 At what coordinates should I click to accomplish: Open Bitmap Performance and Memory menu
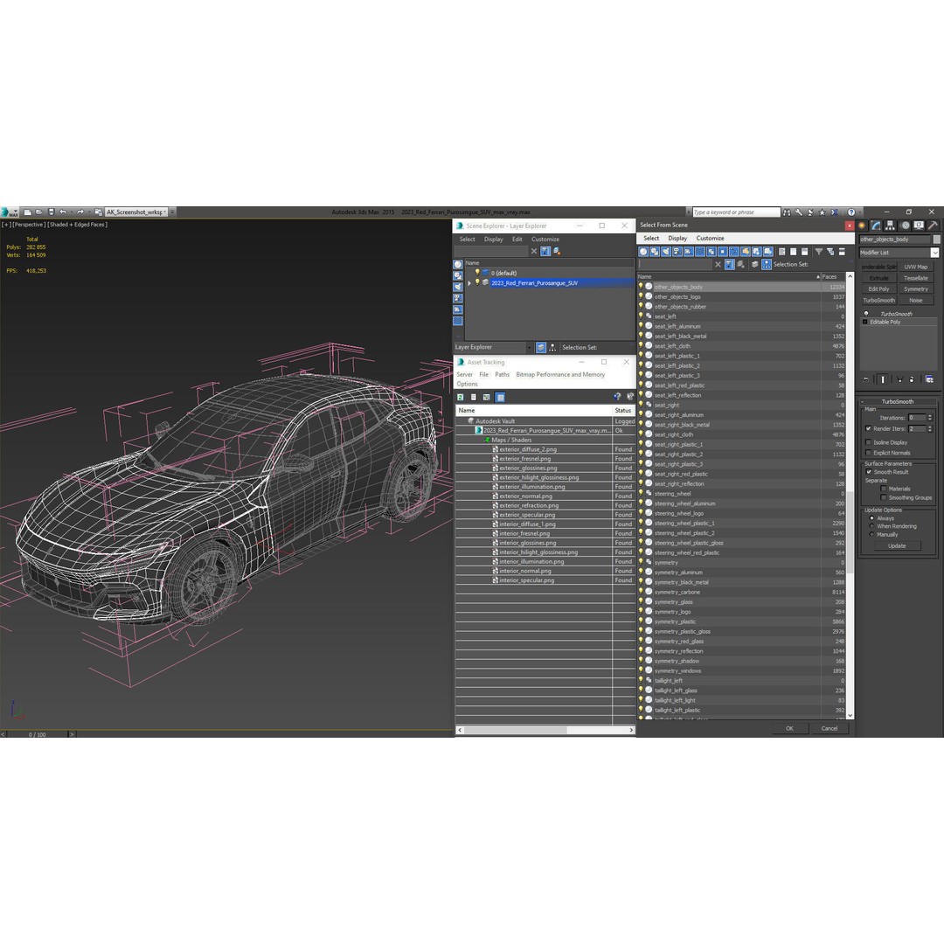click(560, 374)
